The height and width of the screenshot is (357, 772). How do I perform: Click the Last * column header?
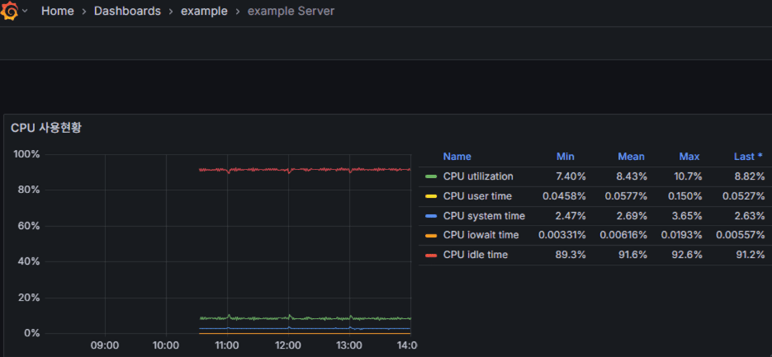[748, 157]
